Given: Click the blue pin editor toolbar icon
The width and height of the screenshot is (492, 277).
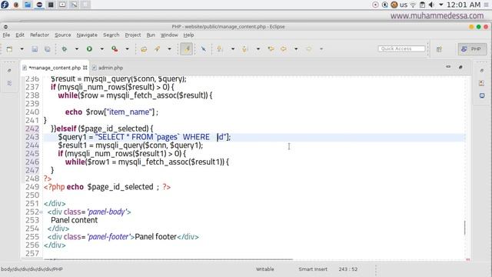Looking at the screenshot, I should point(203,49).
